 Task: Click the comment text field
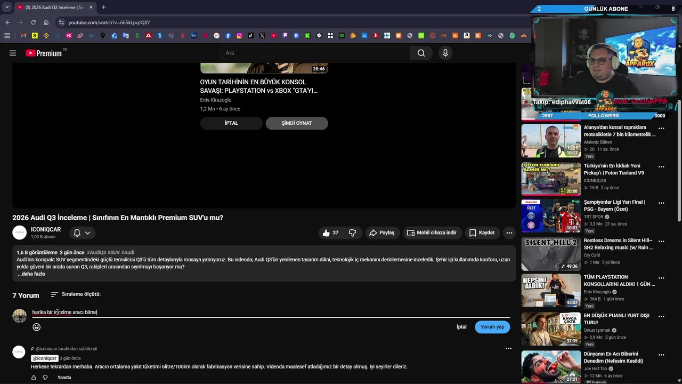point(271,312)
